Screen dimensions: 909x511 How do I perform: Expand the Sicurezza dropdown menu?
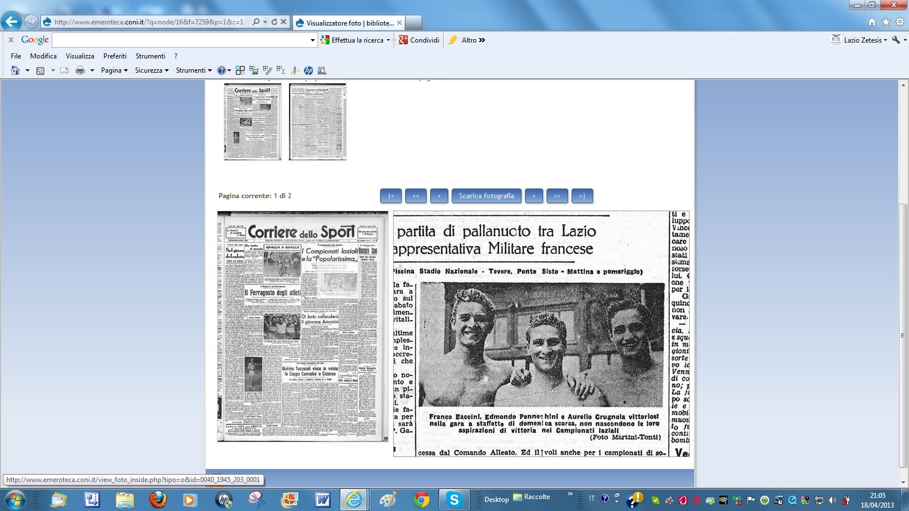click(152, 70)
